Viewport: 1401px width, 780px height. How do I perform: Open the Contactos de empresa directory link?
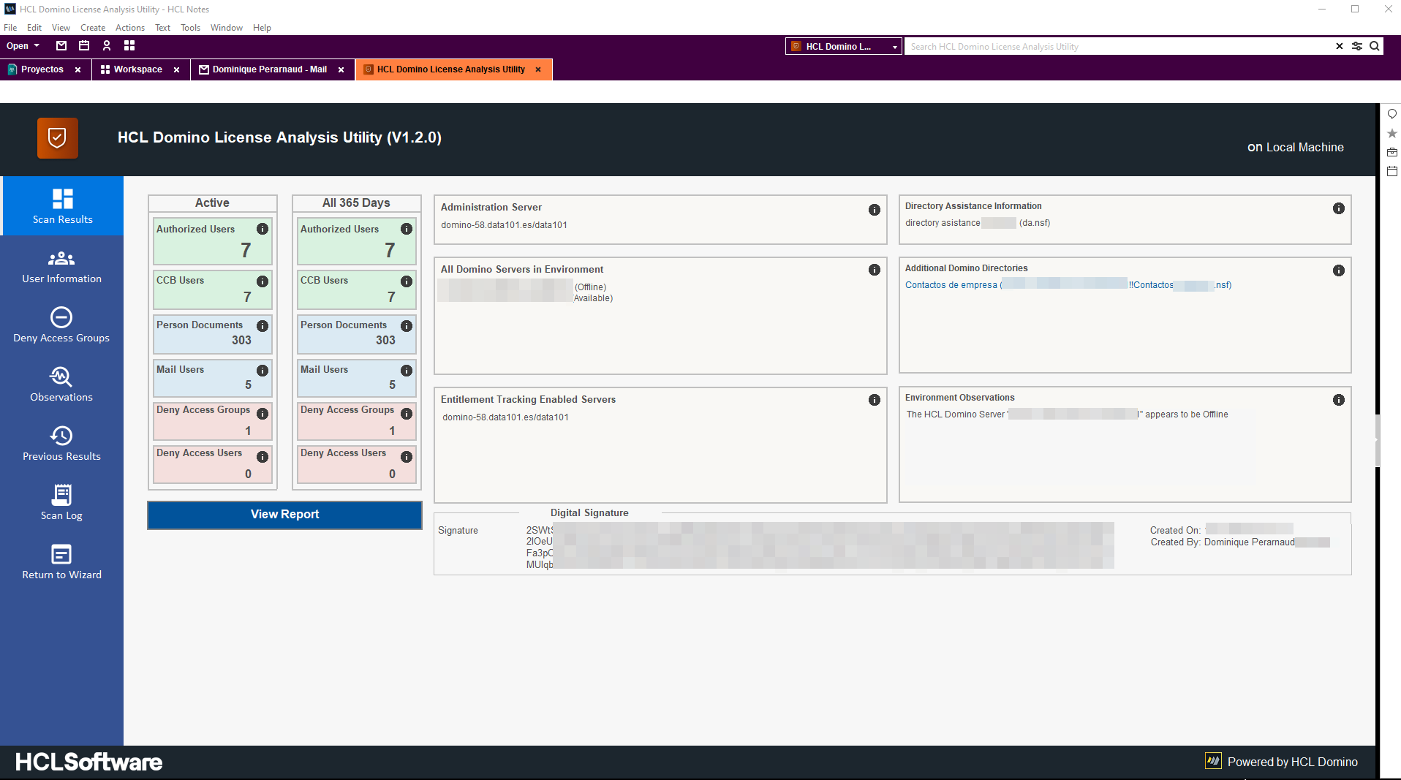pos(1068,285)
